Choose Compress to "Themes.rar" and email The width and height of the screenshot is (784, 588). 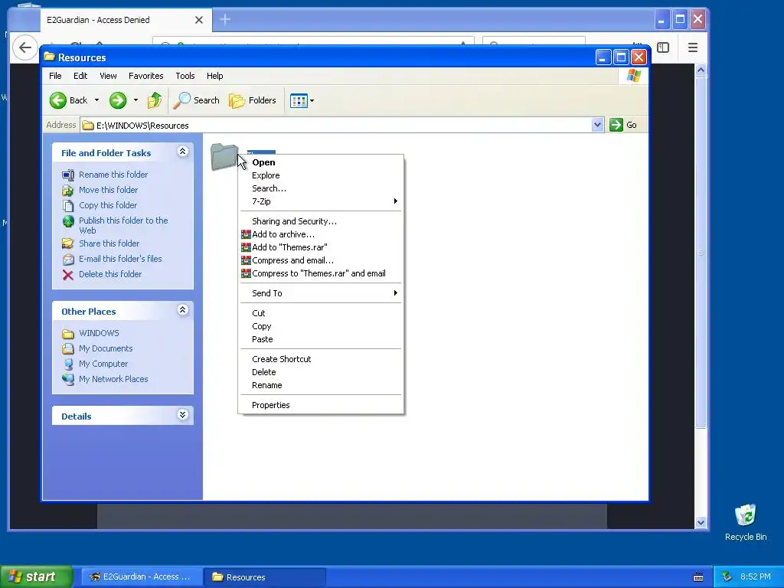[x=321, y=273]
